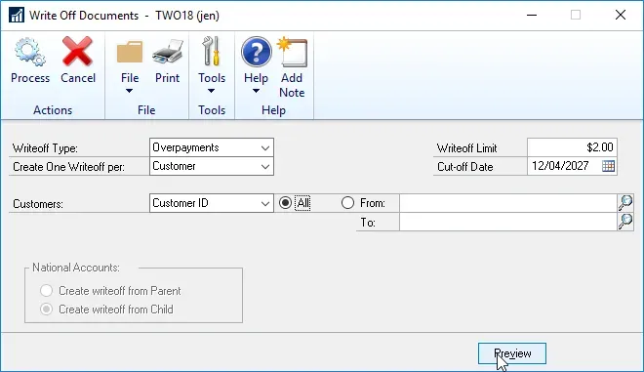
Task: Expand the Customer ID dropdown
Action: pyautogui.click(x=265, y=203)
